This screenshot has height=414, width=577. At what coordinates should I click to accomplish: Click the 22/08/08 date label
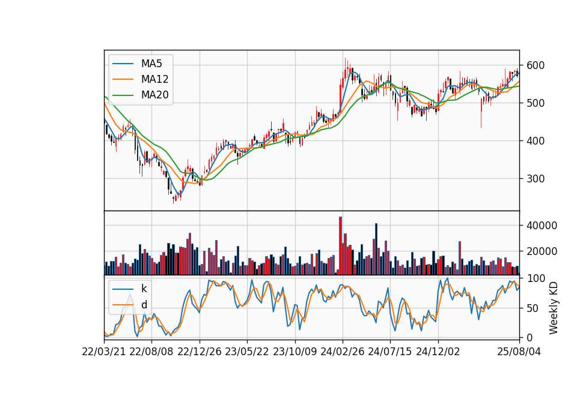(151, 352)
